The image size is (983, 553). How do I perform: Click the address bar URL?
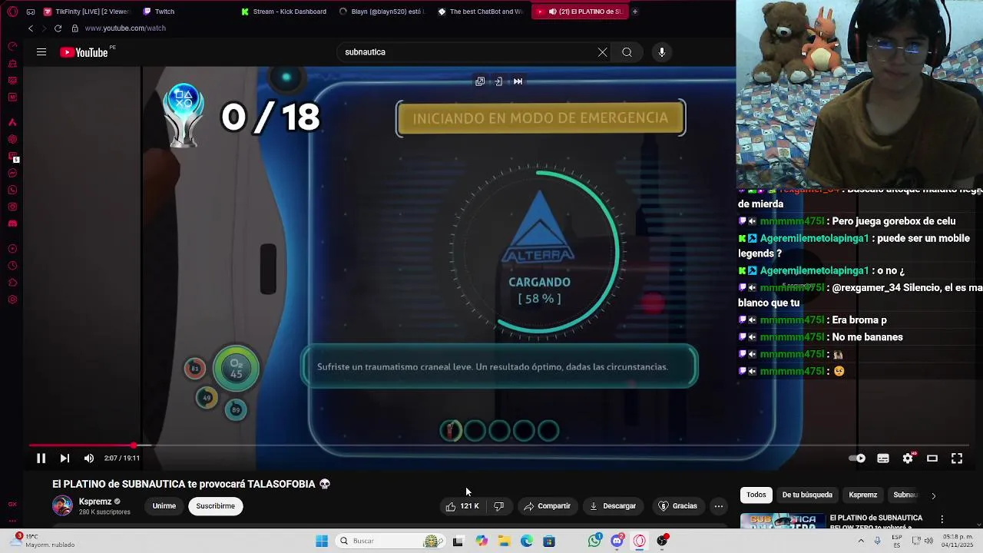[x=125, y=28]
